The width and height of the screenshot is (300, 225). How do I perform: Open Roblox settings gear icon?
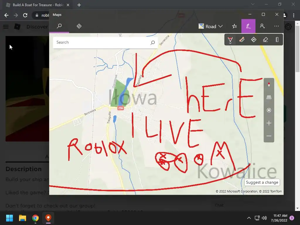tap(288, 27)
